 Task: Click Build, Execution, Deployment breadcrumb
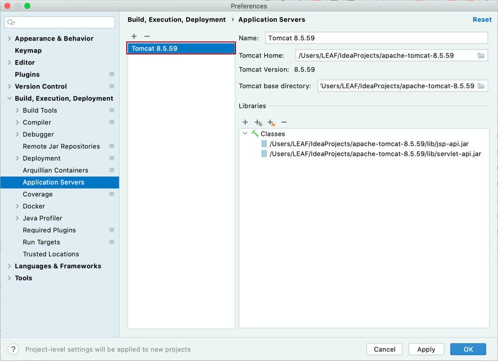tap(177, 19)
